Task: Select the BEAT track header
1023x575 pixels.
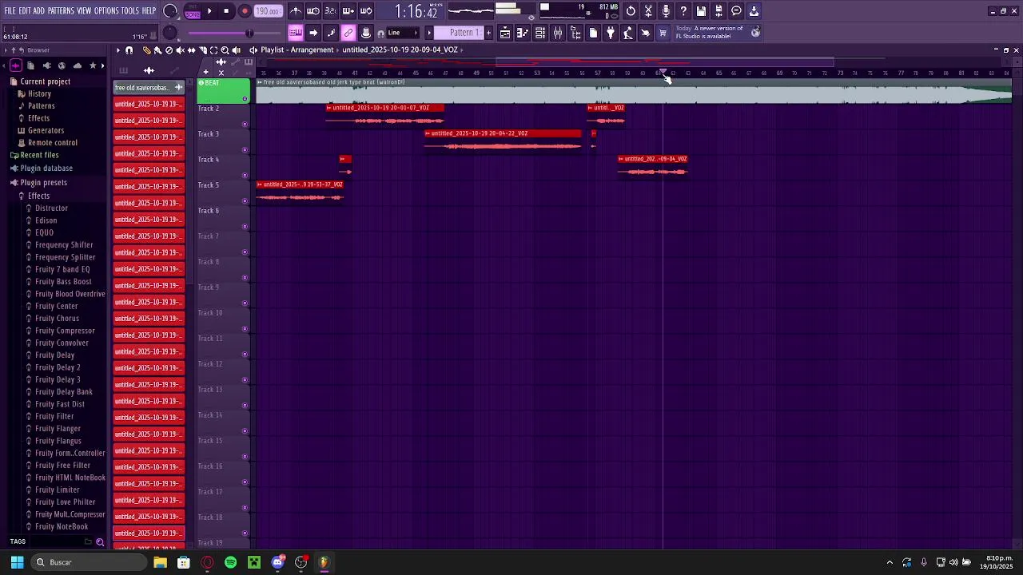Action: pyautogui.click(x=223, y=91)
